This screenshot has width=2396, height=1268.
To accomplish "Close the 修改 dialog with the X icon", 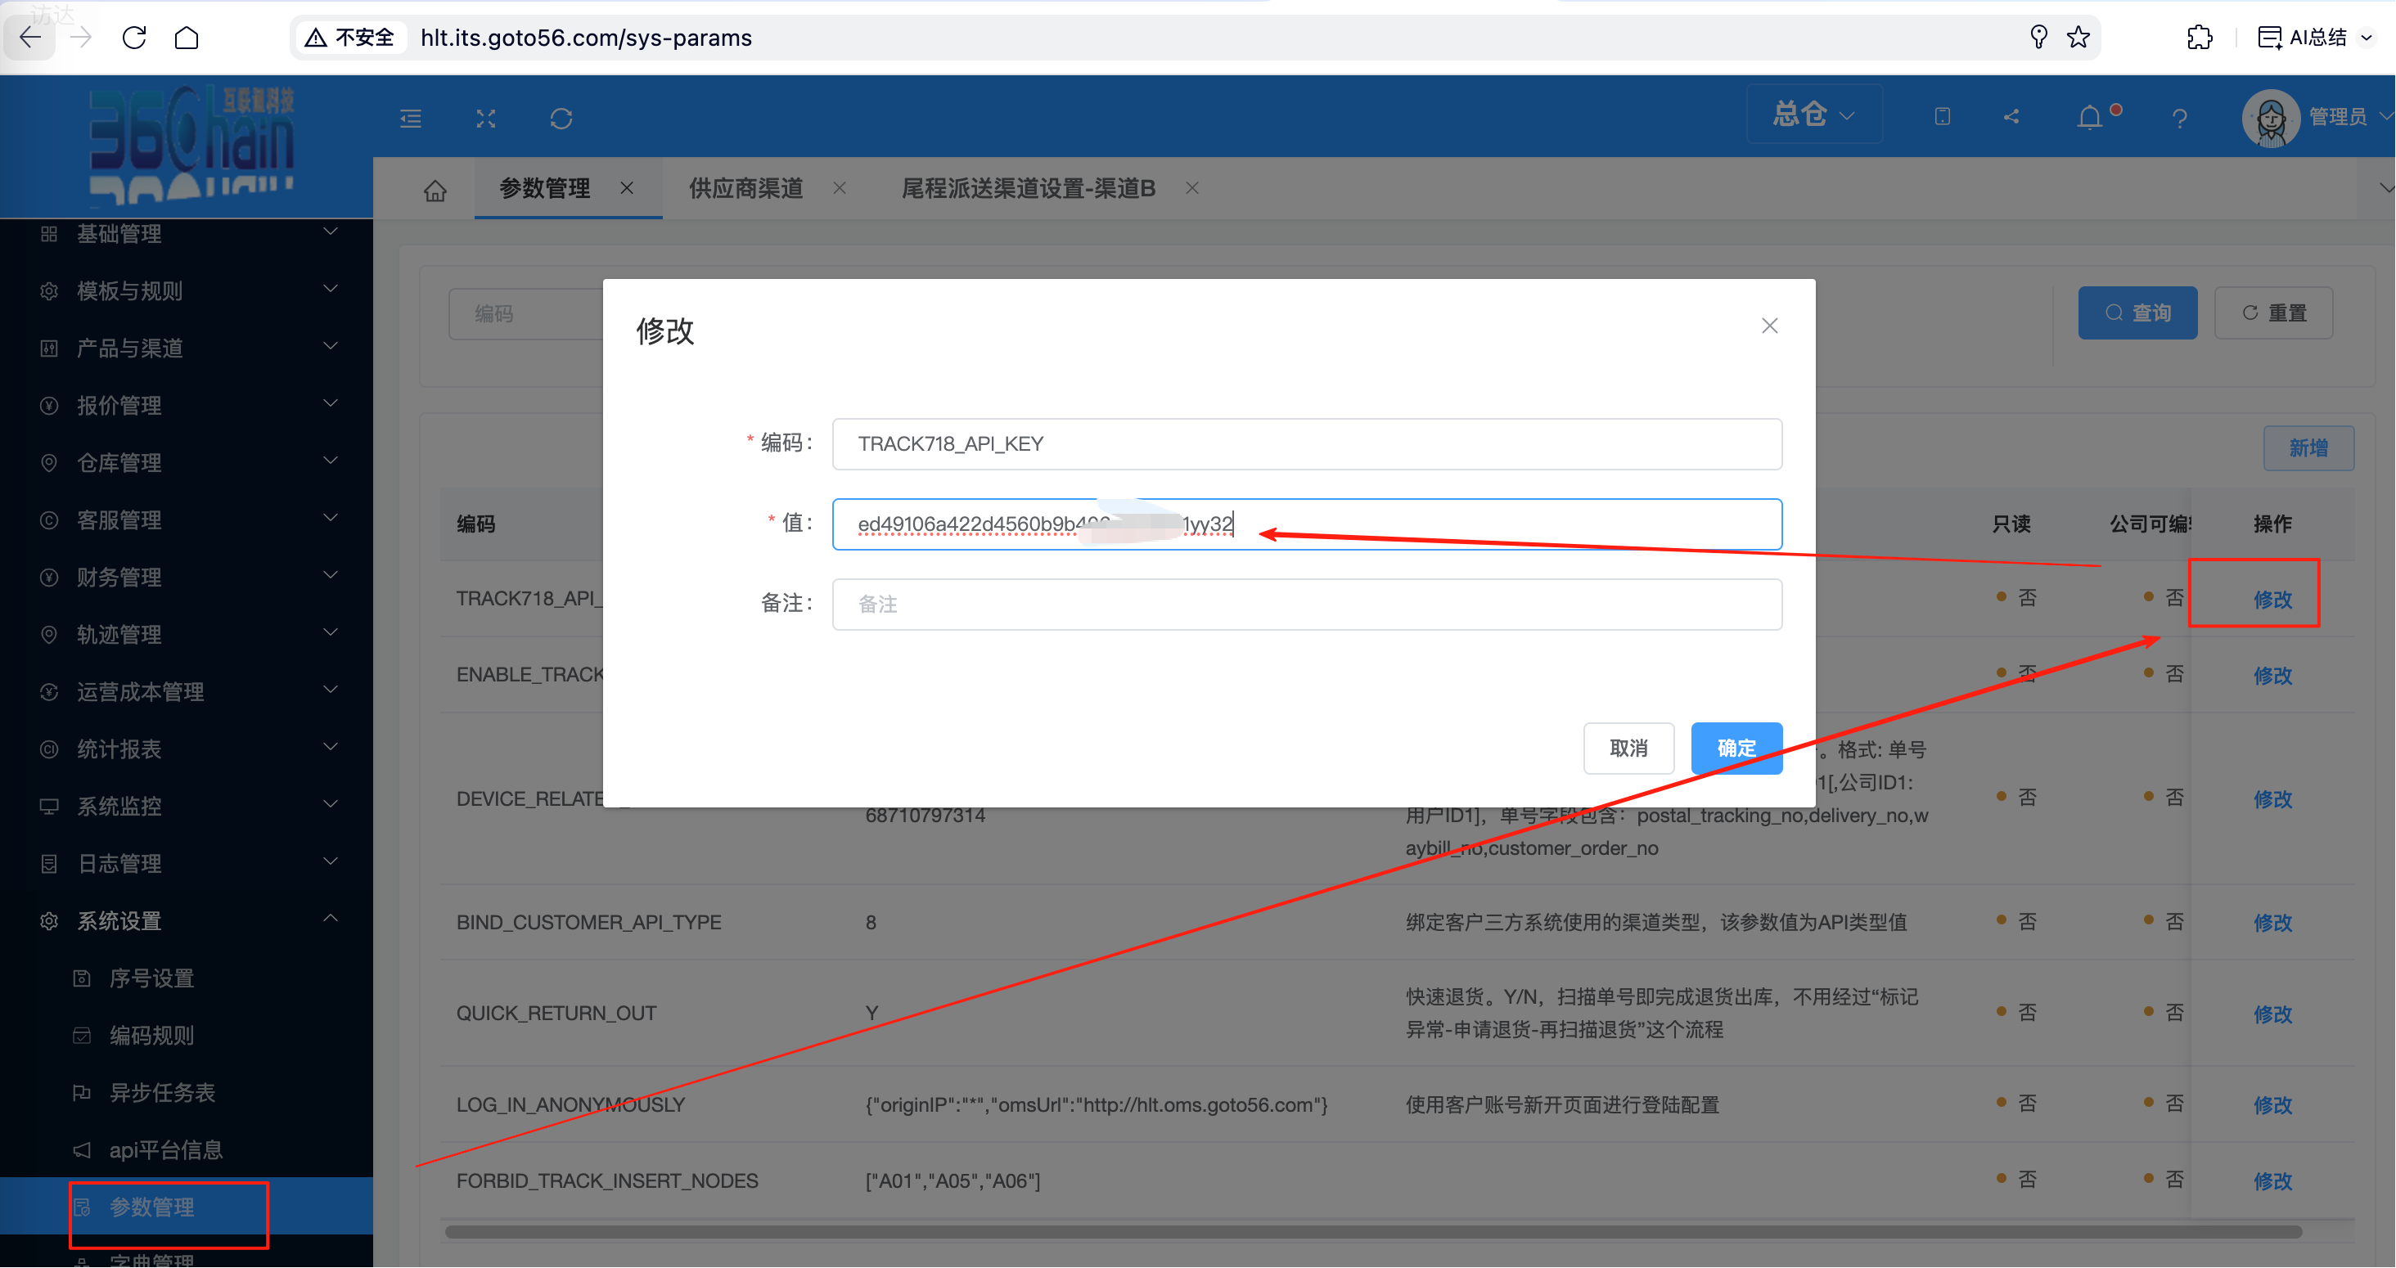I will tap(1769, 326).
